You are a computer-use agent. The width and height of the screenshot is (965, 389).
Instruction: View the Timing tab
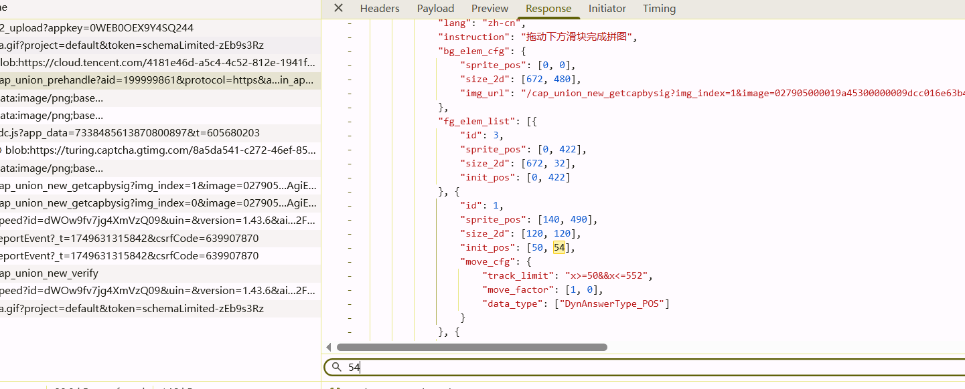point(659,9)
